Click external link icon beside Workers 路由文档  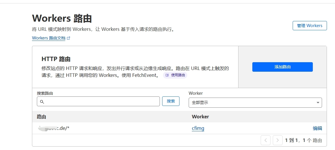pyautogui.click(x=69, y=38)
